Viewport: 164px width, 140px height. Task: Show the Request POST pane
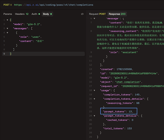[97, 14]
